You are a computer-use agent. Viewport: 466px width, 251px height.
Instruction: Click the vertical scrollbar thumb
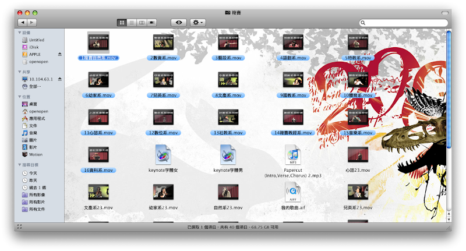point(449,89)
